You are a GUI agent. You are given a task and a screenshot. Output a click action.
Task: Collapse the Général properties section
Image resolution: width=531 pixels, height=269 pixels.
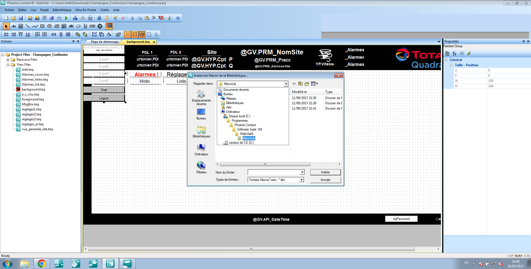[x=446, y=60]
